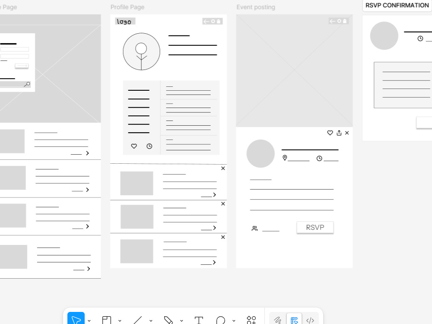Select the Event posting host avatar circle
Image resolution: width=432 pixels, height=324 pixels.
[260, 154]
